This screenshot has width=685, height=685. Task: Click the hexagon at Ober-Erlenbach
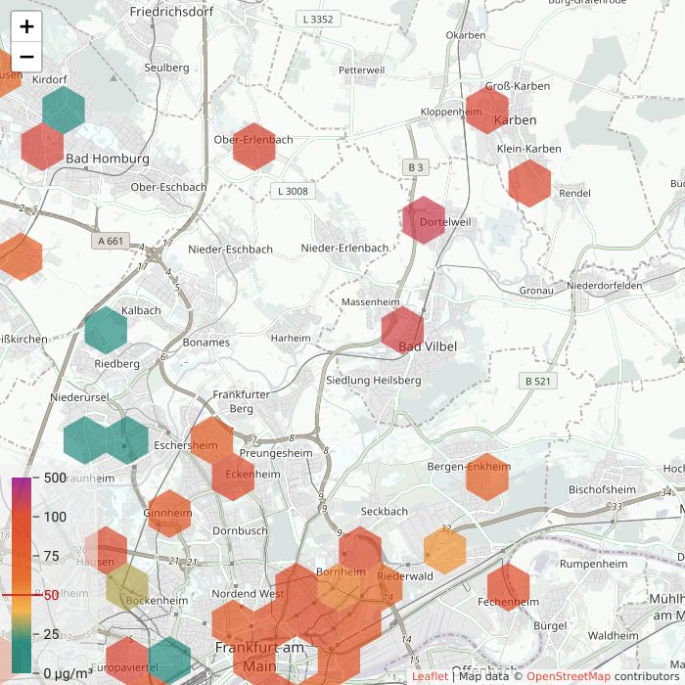pos(253,147)
